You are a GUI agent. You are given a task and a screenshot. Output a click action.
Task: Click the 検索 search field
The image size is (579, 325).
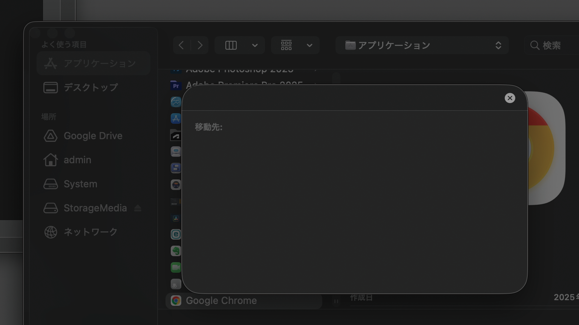[554, 46]
